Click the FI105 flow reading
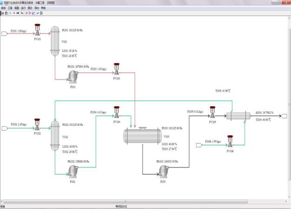Viewport: 291px width, 209px height. 195,111
